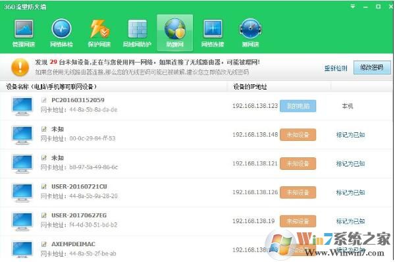
Task: Edit the name of device AXEMPDEIMAC
Action: (x=44, y=244)
